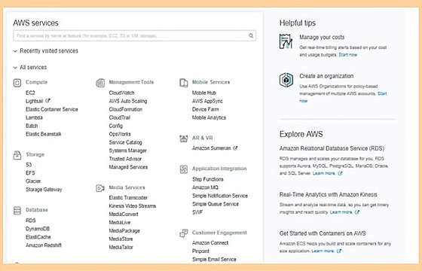Click the Customer Engagement category icon
This screenshot has height=271, width=422.
[x=184, y=233]
